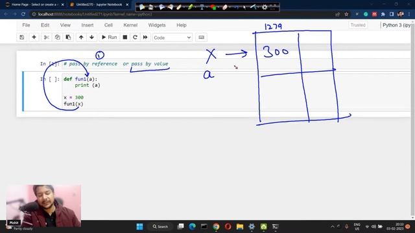Open File Explorer from the taskbar
This screenshot has height=233, width=415.
click(240, 227)
